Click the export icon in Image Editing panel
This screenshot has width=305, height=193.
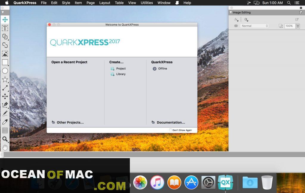pos(297,19)
